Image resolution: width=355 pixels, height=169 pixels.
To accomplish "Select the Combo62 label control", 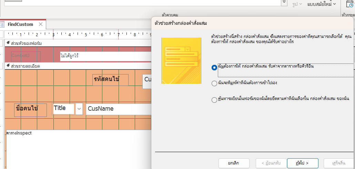I will pyautogui.click(x=26, y=56).
